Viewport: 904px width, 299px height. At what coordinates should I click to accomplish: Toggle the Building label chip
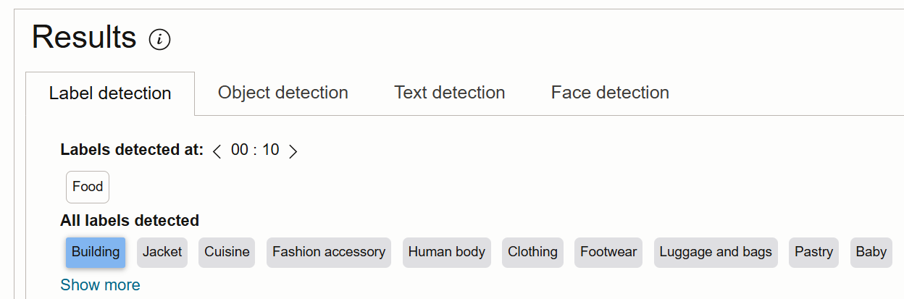96,252
